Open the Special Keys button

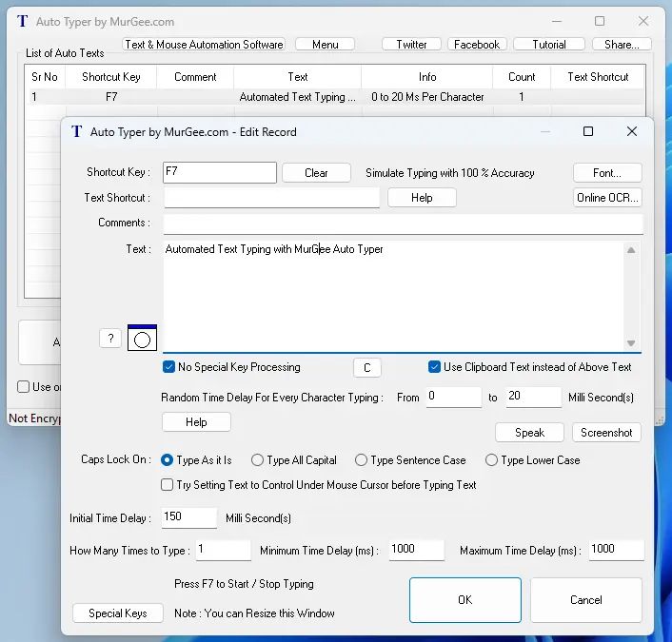click(118, 613)
